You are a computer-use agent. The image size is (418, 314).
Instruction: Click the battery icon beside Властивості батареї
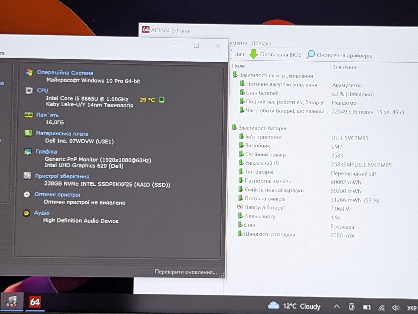click(234, 127)
